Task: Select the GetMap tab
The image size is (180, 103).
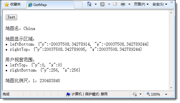Action: coord(50,5)
